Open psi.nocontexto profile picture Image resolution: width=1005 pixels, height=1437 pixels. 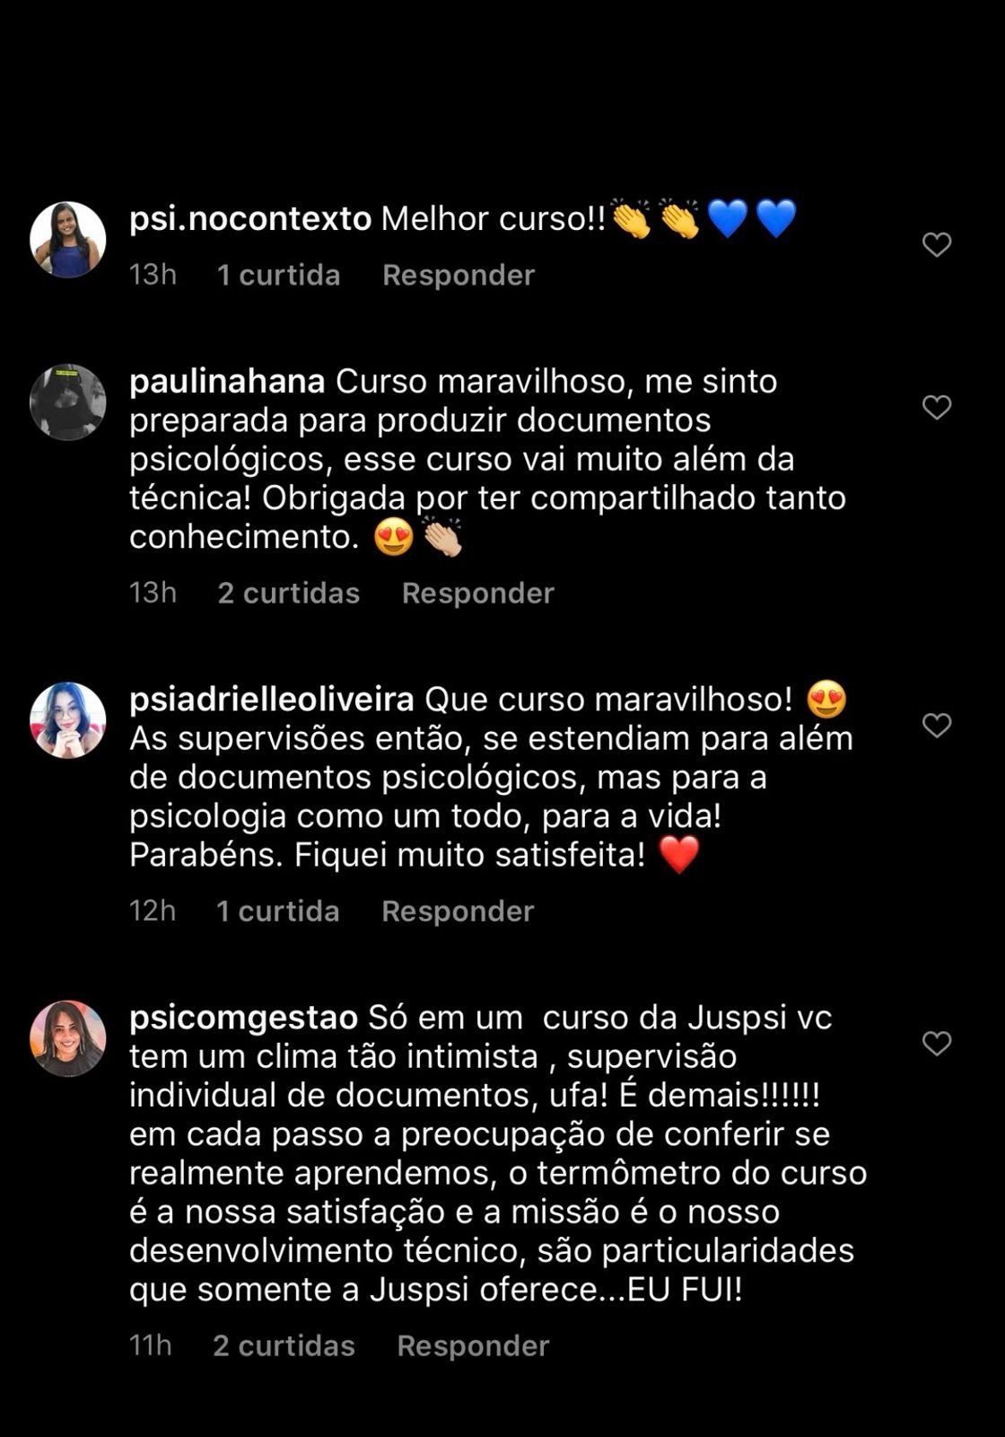[x=68, y=240]
